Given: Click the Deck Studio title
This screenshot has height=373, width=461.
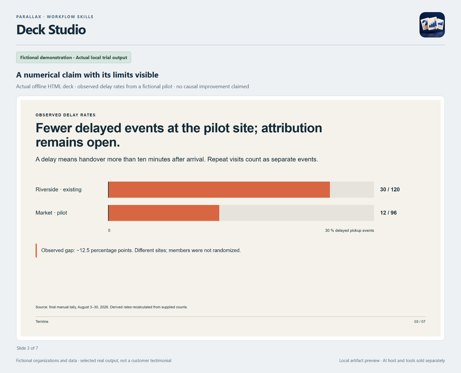Looking at the screenshot, I should click(51, 30).
